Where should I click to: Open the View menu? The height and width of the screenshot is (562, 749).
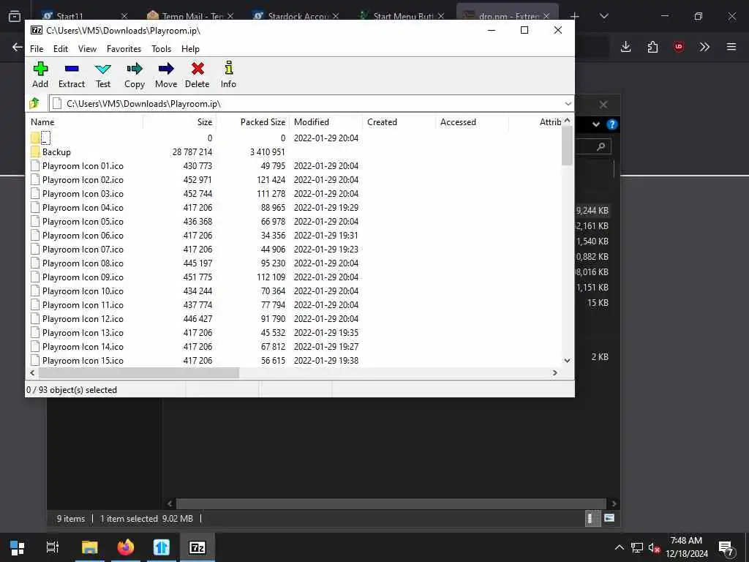pos(88,49)
